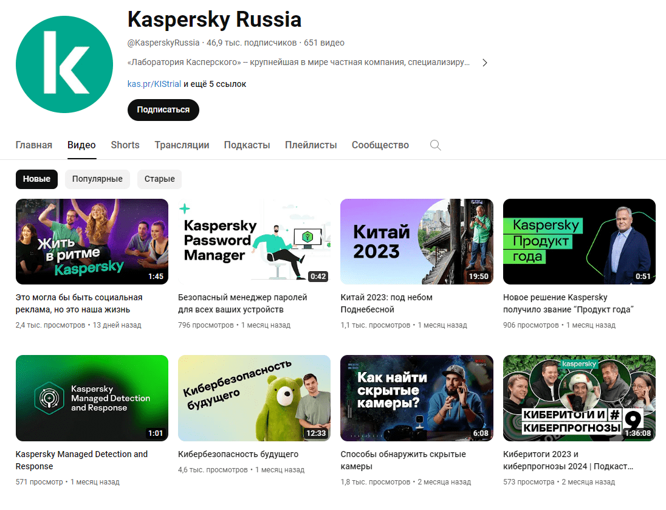Open Жить в ритме Kaspersky video thumbnail
The width and height of the screenshot is (666, 510).
pyautogui.click(x=92, y=241)
